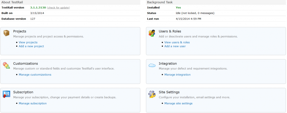Click the Subscription heading

point(23,92)
